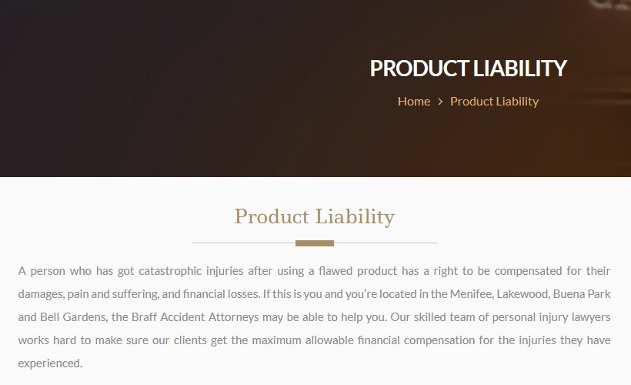
Task: Click the gold divider bar under heading
Action: tap(315, 243)
